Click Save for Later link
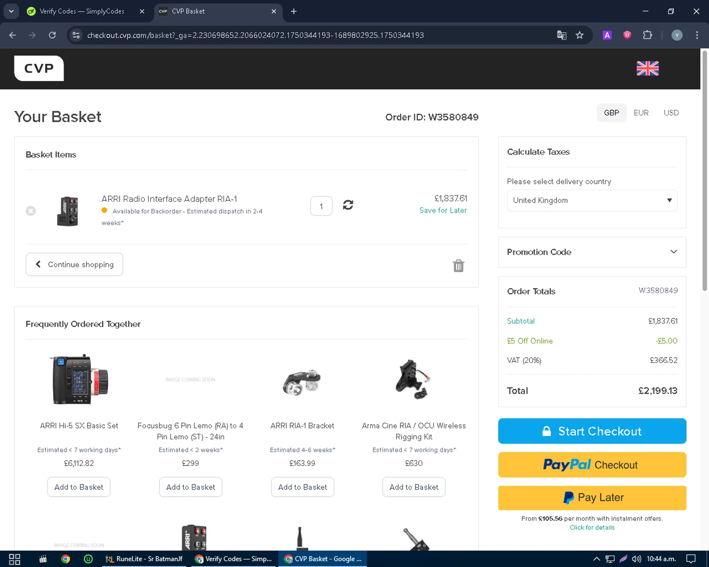 (x=443, y=210)
